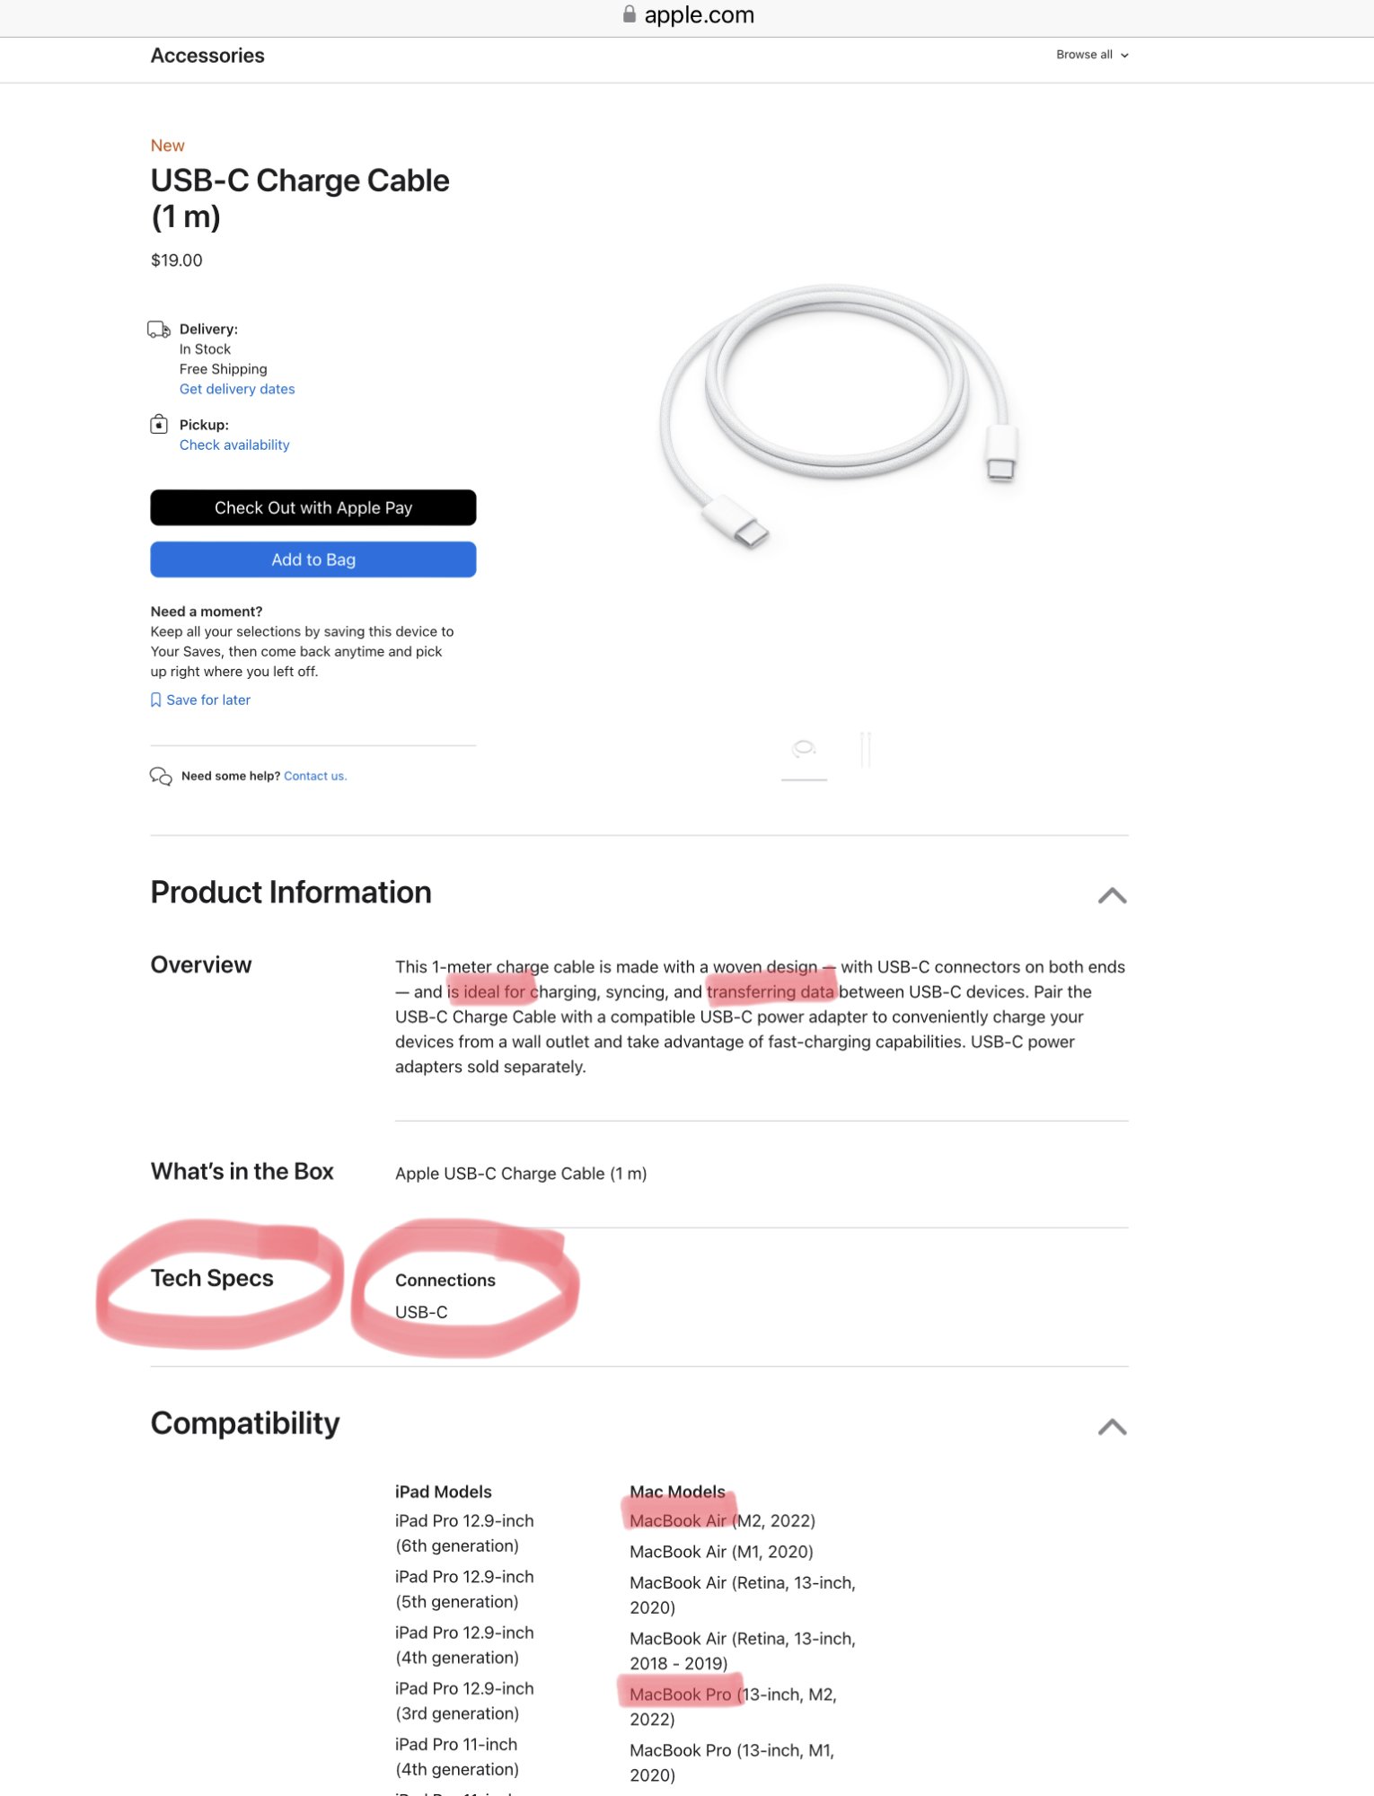Select the coiled cable image thumbnail

tap(804, 748)
